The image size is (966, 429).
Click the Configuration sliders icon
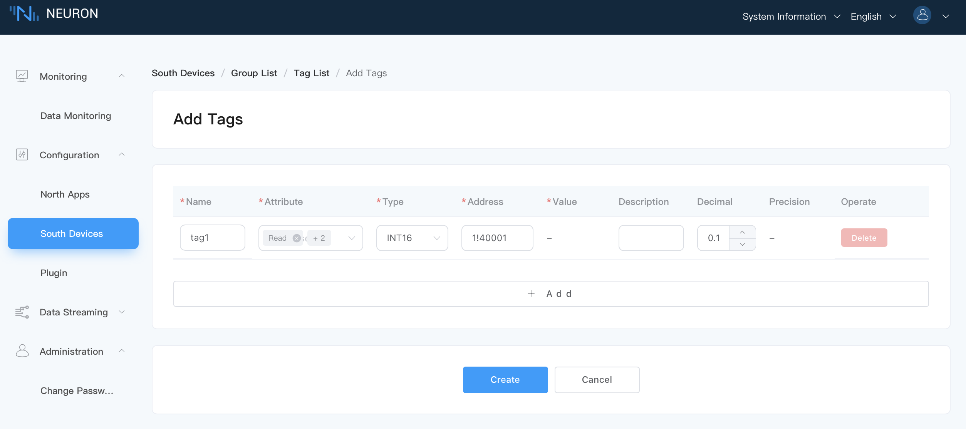tap(22, 154)
